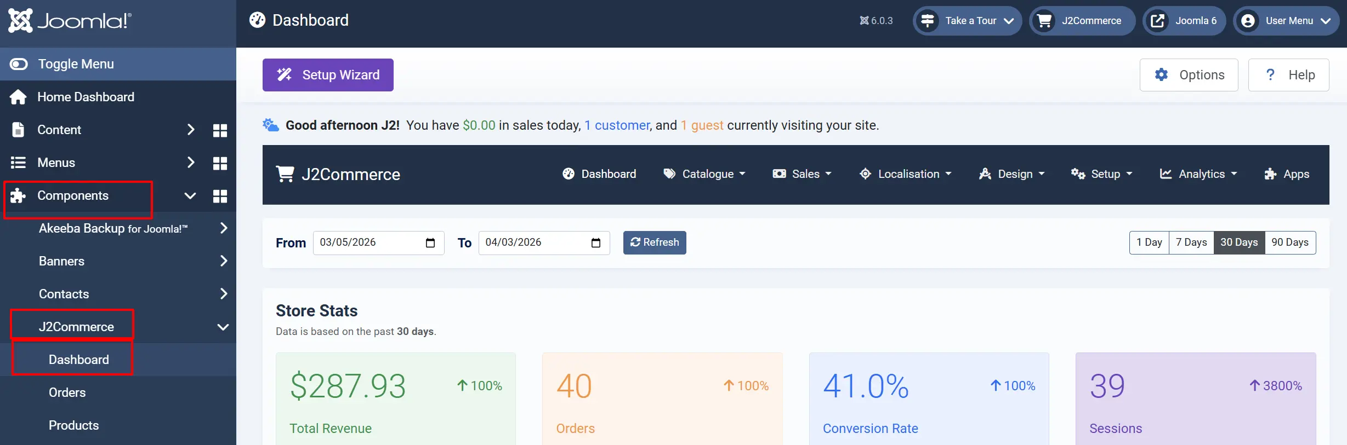Open J2Commerce in the sidebar
The width and height of the screenshot is (1347, 445).
(x=76, y=327)
